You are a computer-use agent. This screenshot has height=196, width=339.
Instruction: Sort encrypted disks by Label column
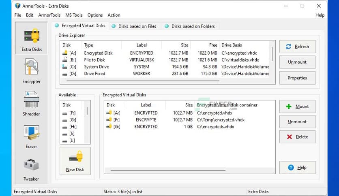point(146,105)
